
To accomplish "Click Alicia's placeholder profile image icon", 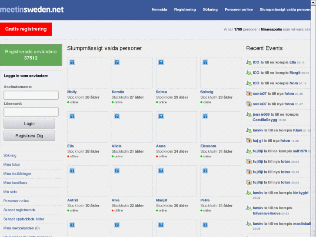I will pyautogui.click(x=116, y=117).
